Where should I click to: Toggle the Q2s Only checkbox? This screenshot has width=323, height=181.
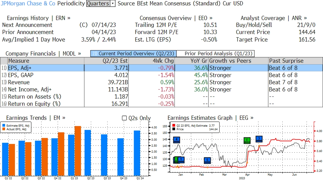[x=124, y=118]
